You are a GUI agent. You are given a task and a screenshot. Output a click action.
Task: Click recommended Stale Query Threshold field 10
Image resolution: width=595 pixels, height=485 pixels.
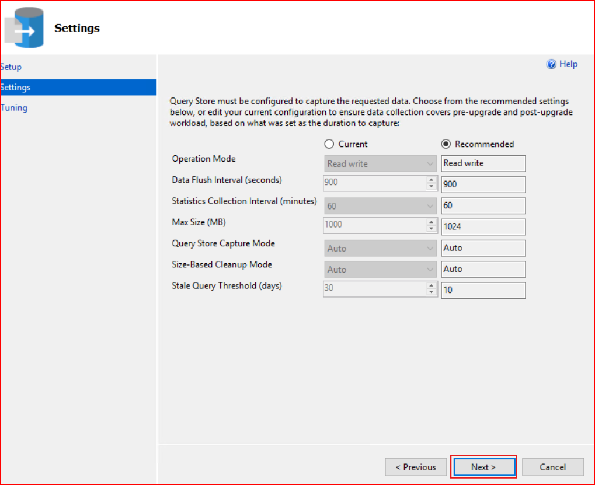[483, 291]
